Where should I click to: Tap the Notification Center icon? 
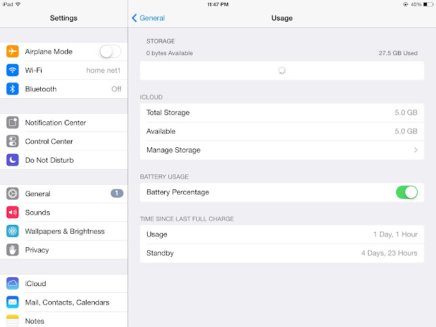pyautogui.click(x=12, y=123)
